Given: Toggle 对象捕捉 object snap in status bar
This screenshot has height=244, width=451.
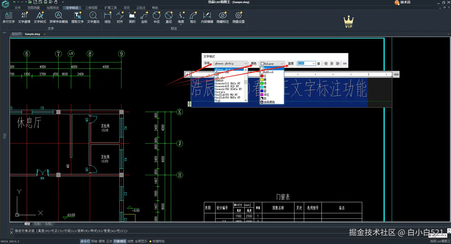Looking at the screenshot, I should [x=120, y=241].
